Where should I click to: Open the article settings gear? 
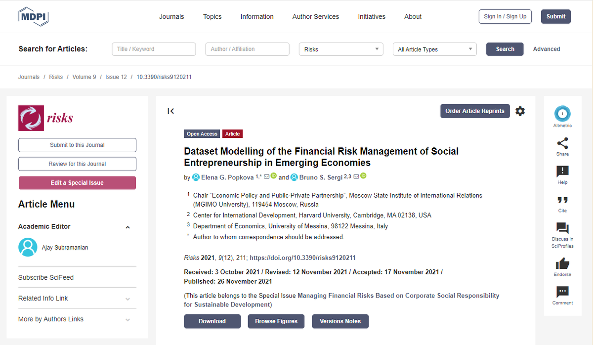520,111
